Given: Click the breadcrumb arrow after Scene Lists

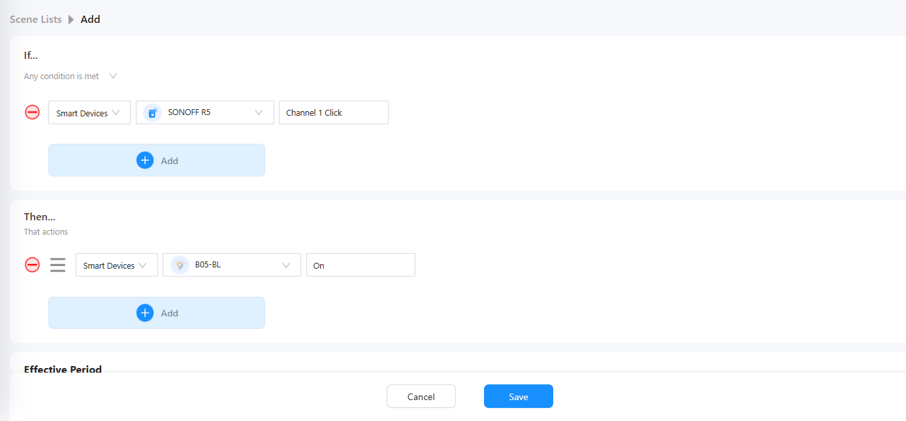Looking at the screenshot, I should point(71,20).
